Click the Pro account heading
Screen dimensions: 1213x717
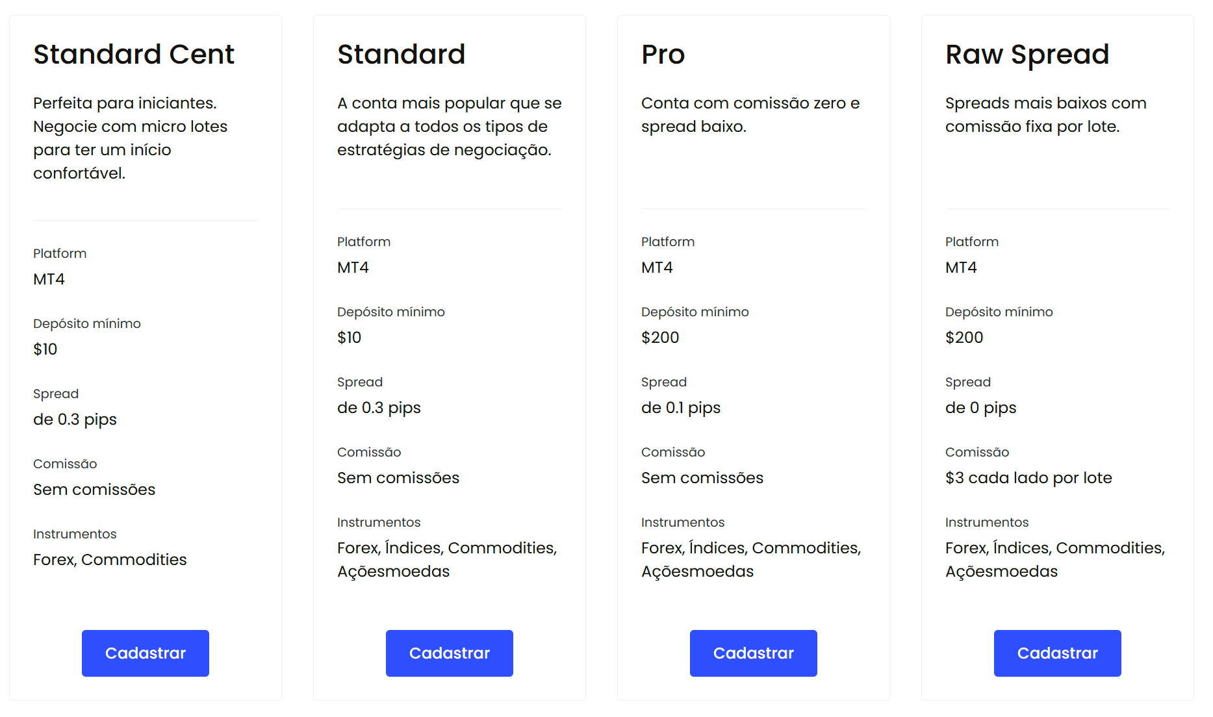[x=663, y=54]
